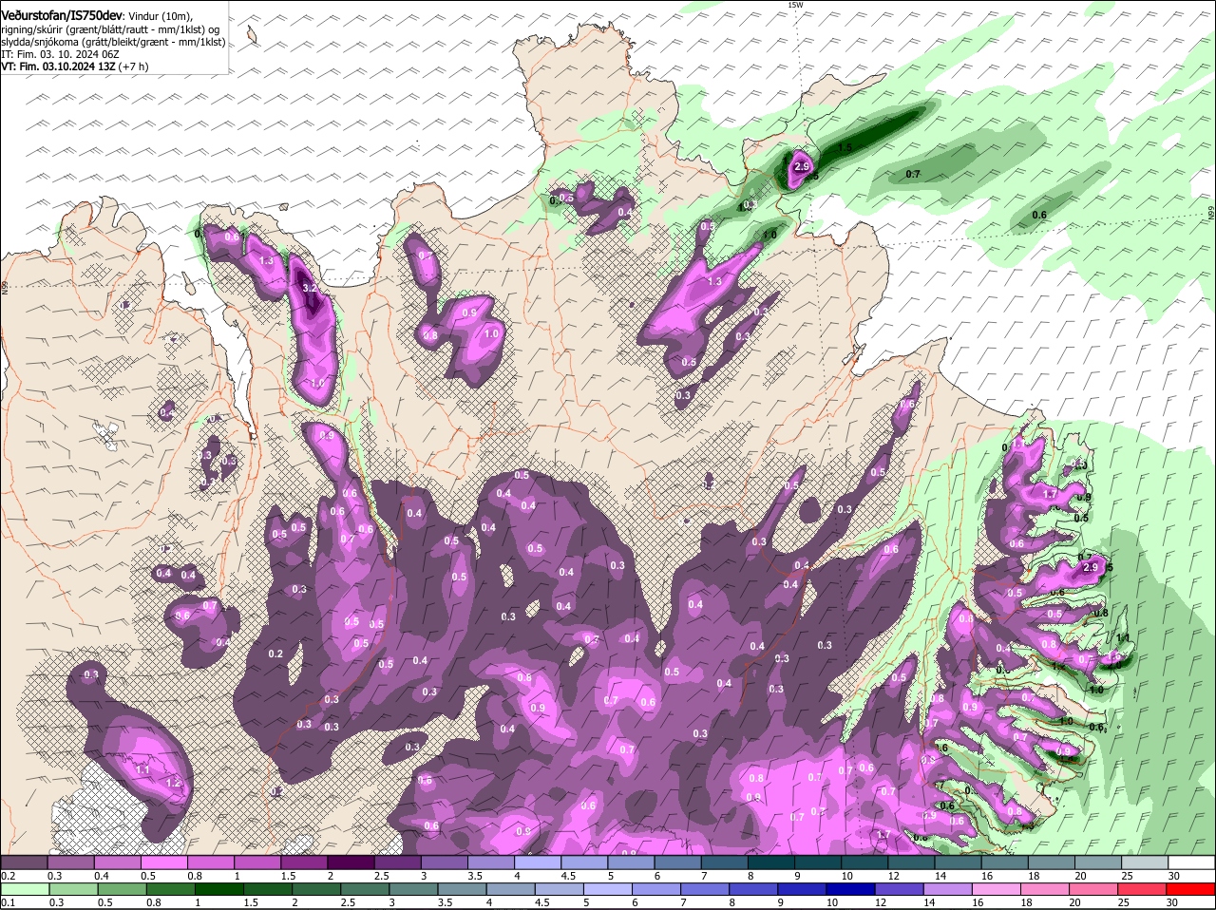Select the periwinkle swatch labeled 5, lower scale
The image size is (1216, 910).
[x=609, y=889]
